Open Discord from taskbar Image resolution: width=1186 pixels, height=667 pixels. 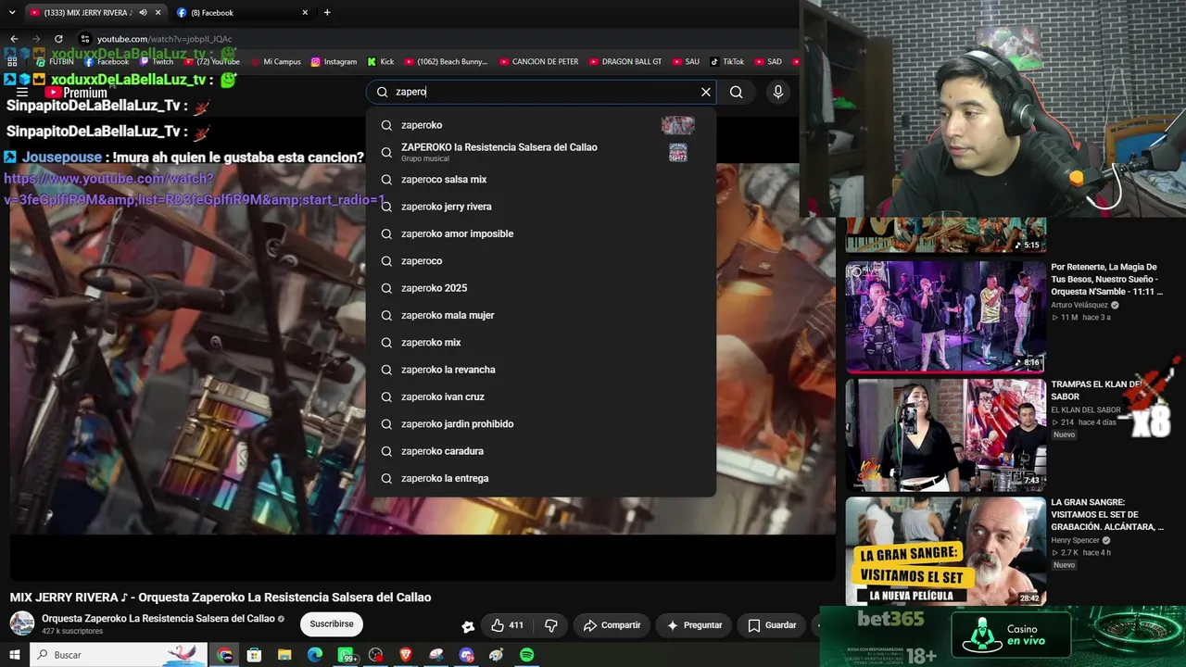click(x=466, y=655)
